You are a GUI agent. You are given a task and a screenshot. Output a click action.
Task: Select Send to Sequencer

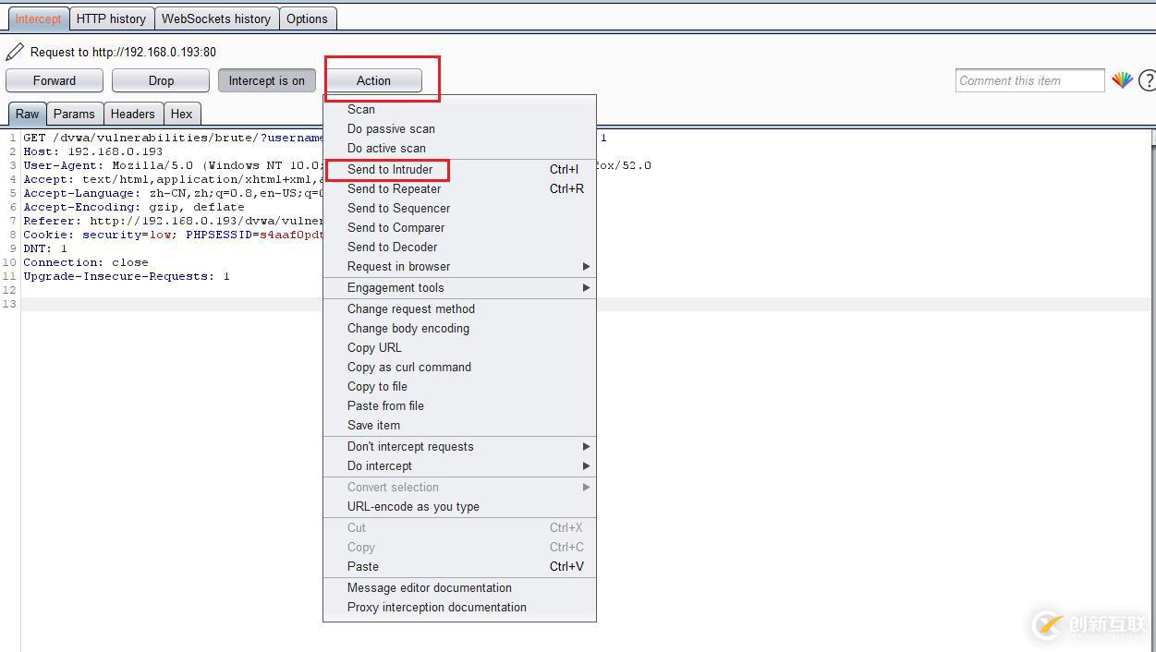pyautogui.click(x=459, y=208)
